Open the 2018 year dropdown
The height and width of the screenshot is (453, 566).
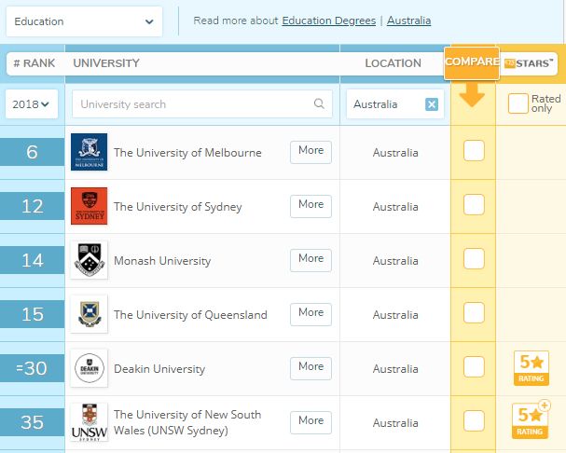click(x=32, y=104)
